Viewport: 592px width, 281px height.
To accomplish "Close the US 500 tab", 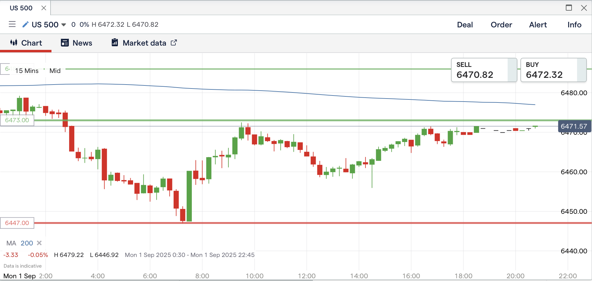I will pos(44,8).
